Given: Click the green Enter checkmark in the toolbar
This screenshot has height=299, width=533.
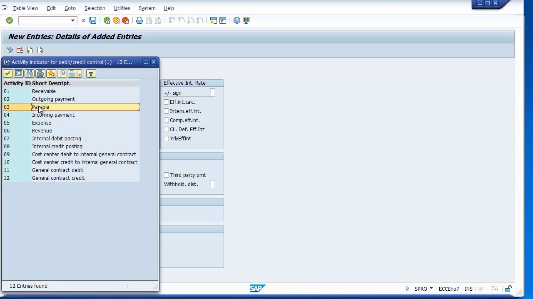Looking at the screenshot, I should pos(10,20).
